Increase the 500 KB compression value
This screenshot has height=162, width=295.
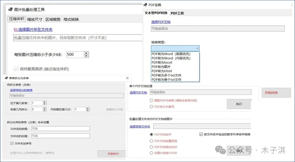(x=86, y=53)
